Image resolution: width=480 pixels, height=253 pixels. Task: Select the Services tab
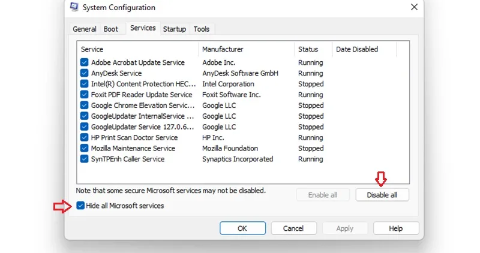click(x=143, y=28)
